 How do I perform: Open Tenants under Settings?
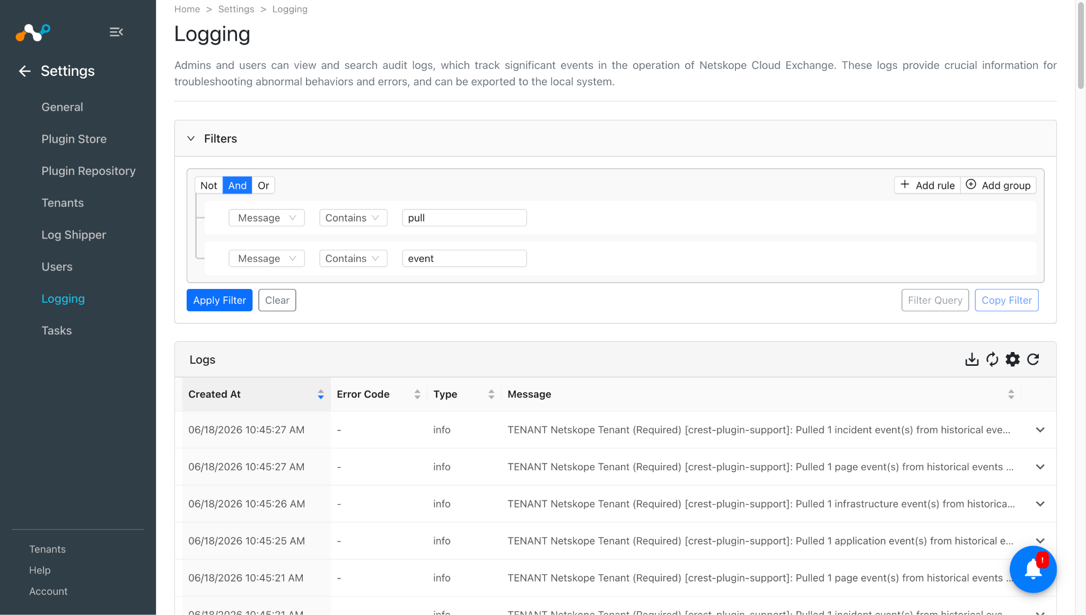coord(63,203)
